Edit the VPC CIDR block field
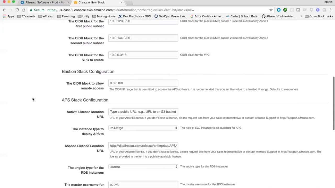The height and width of the screenshot is (188, 335). click(143, 55)
